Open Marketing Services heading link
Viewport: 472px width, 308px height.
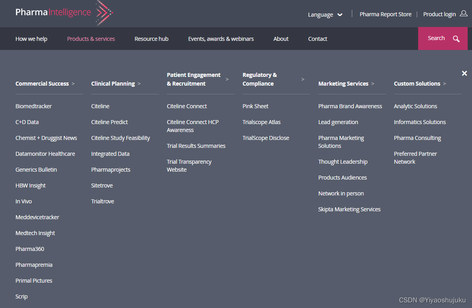tap(343, 84)
